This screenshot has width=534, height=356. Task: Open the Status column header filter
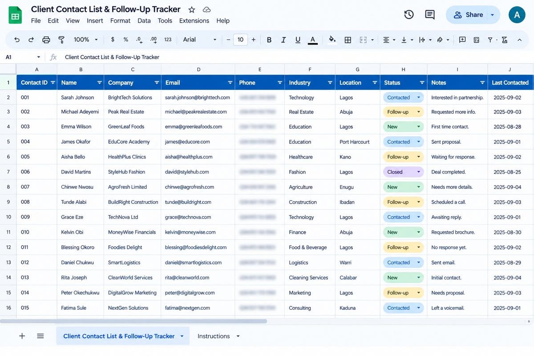422,83
